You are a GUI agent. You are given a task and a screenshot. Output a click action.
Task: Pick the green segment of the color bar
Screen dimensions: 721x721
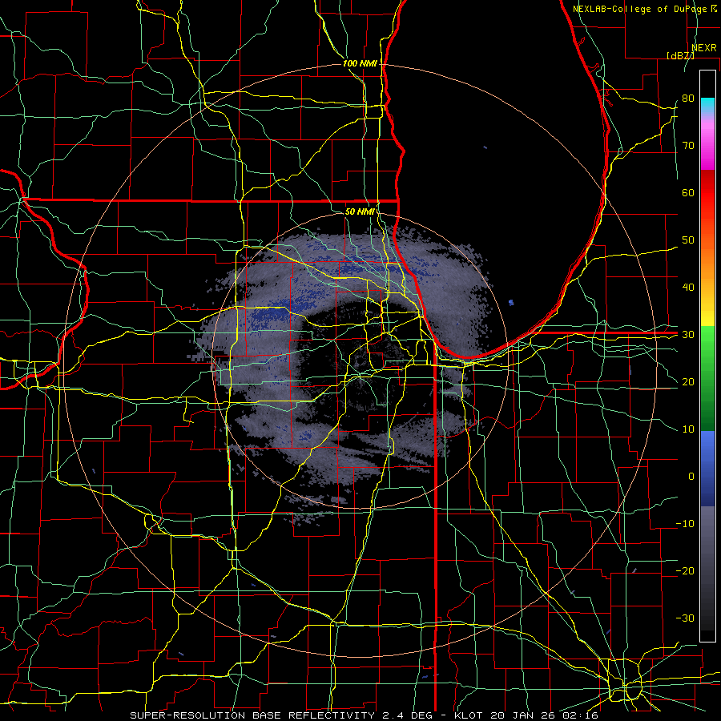707,378
